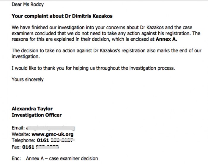Click the sentence thanking you for helping

tap(93, 68)
